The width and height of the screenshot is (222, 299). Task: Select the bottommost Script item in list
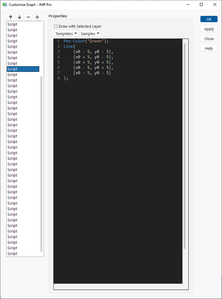coord(23,254)
